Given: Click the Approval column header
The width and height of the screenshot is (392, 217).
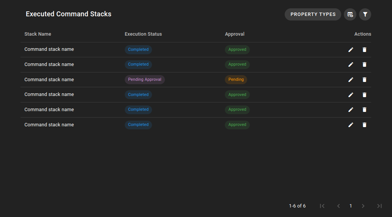Looking at the screenshot, I should coord(235,34).
